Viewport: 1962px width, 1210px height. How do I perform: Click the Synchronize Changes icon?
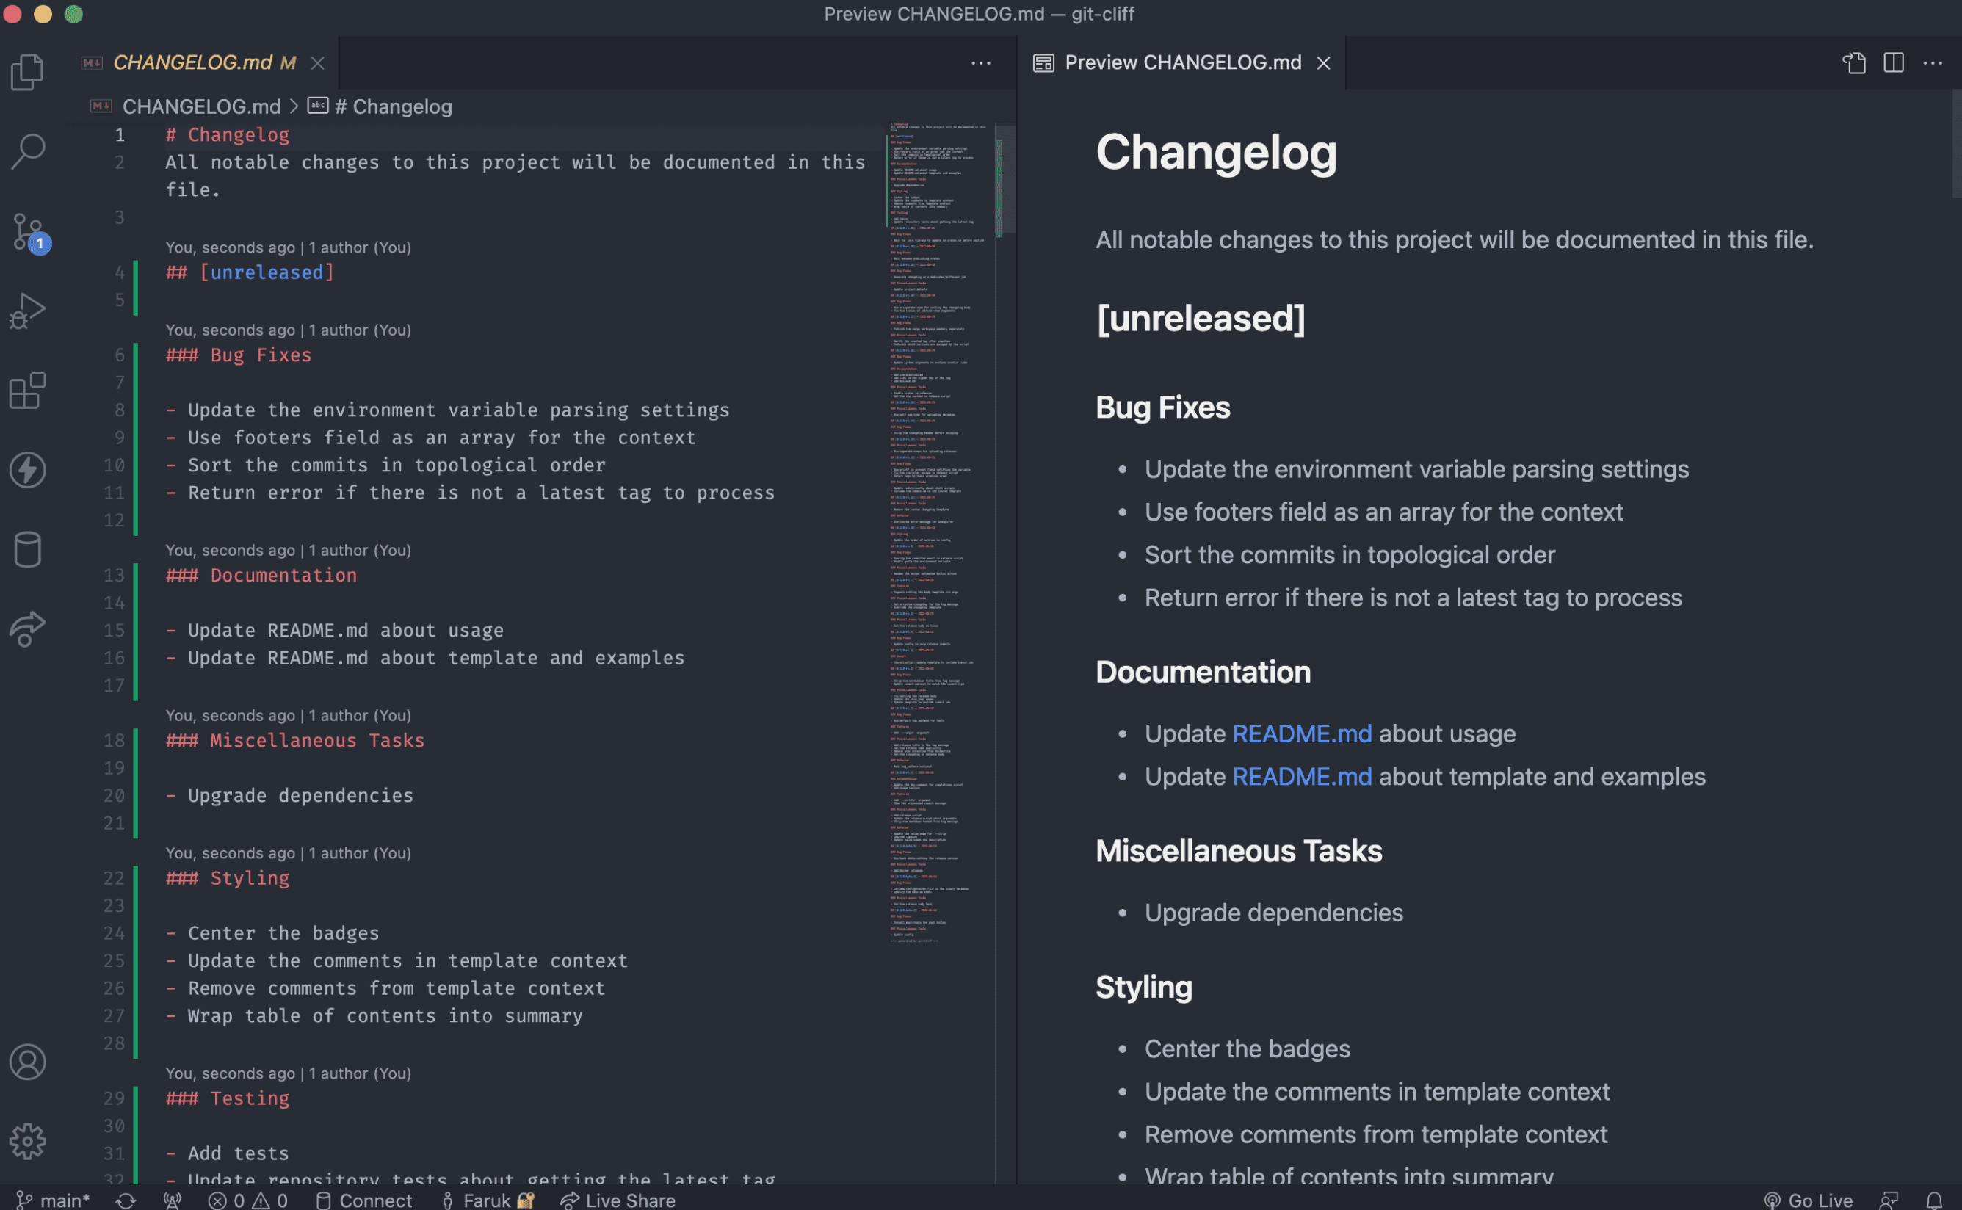coord(126,1200)
